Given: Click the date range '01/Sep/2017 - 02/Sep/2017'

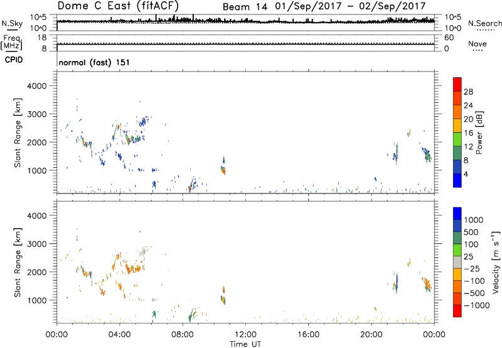Looking at the screenshot, I should 351,6.
